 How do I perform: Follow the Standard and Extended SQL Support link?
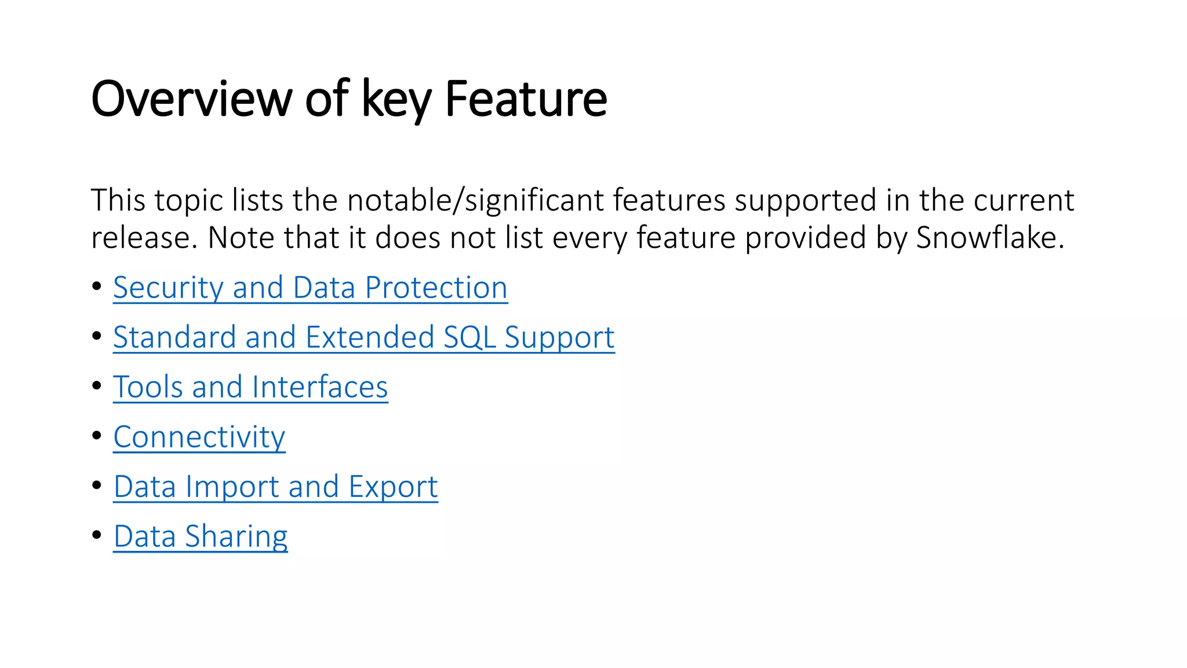[363, 337]
